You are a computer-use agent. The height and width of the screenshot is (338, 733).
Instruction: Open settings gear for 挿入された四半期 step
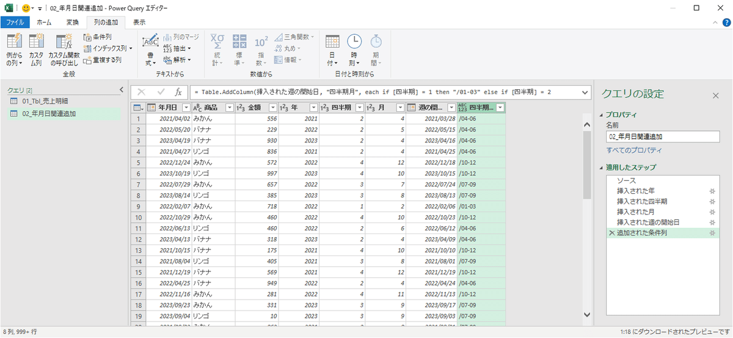[712, 202]
